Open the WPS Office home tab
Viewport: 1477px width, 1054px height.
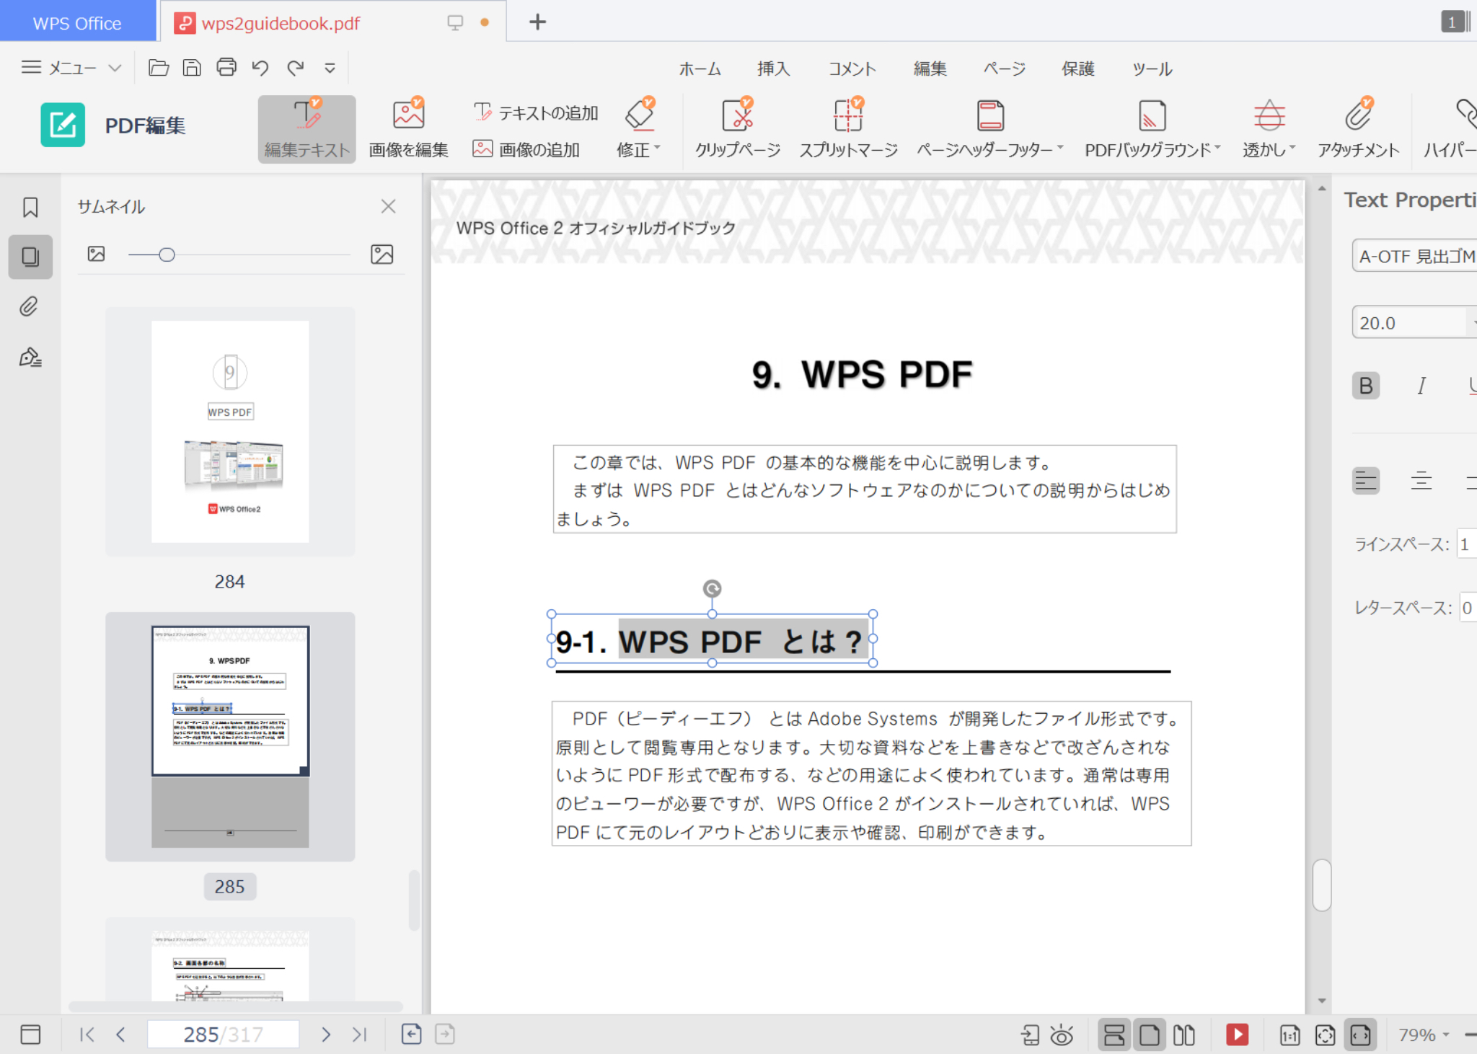click(x=77, y=22)
